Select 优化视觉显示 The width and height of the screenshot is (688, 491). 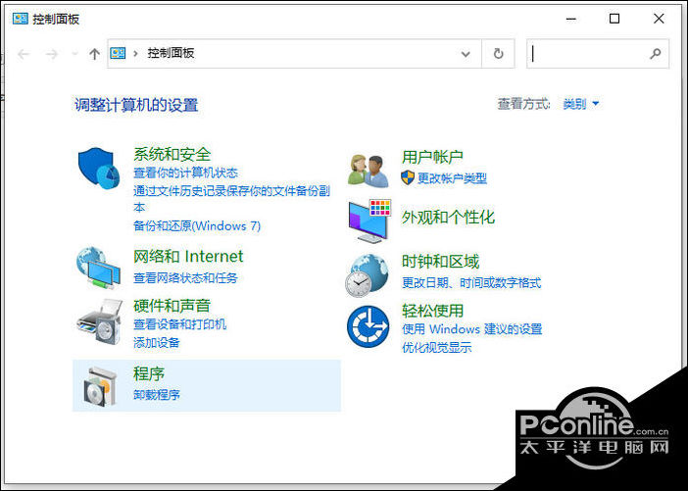tap(436, 348)
